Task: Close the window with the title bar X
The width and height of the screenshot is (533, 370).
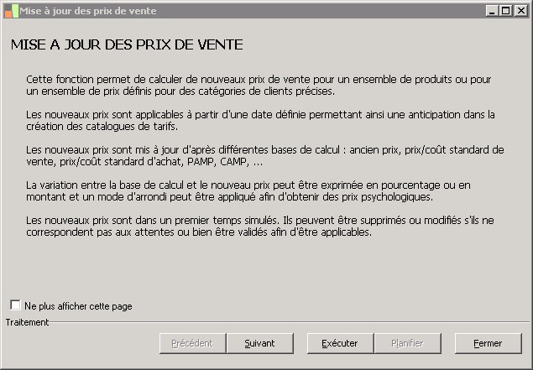Action: pyautogui.click(x=520, y=11)
